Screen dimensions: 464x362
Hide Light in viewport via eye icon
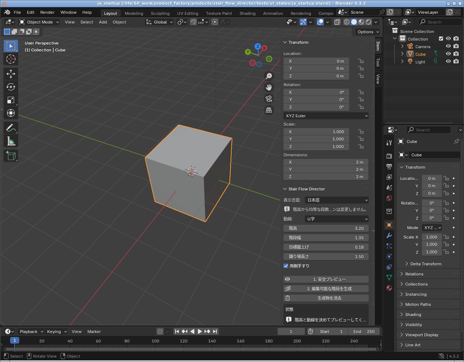coord(448,61)
